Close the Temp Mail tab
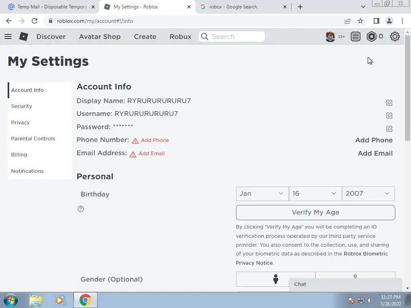Screen dimensions: 411x308 click(93, 7)
